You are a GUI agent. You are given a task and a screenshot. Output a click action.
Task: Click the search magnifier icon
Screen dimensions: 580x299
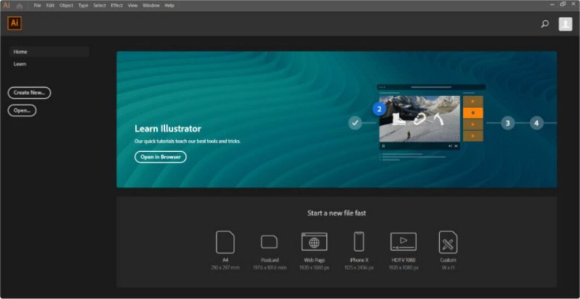click(x=544, y=24)
